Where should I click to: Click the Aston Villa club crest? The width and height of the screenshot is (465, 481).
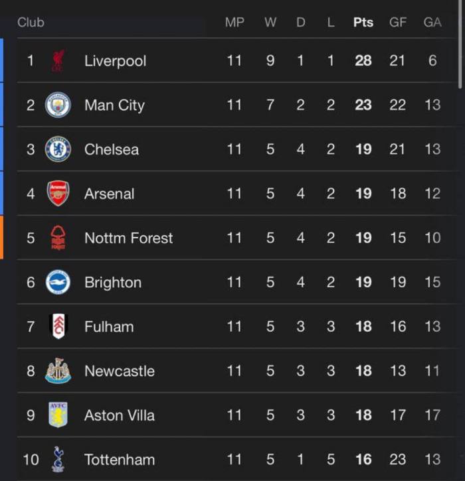click(x=58, y=415)
